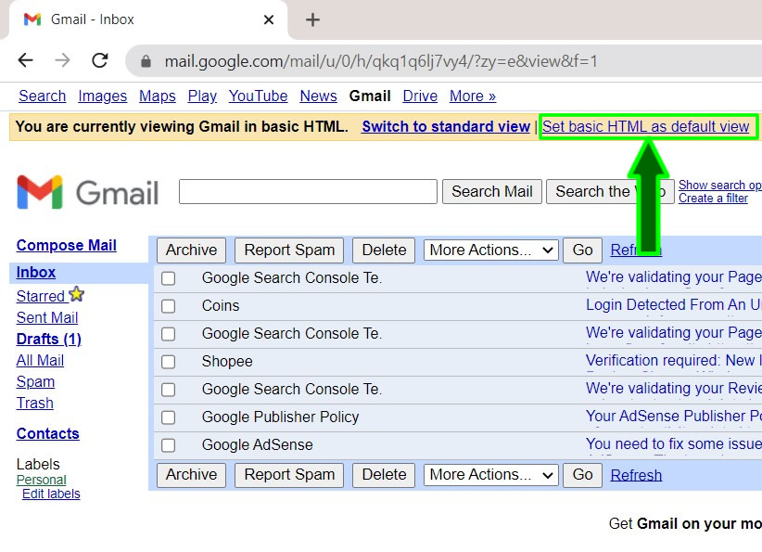
Task: Open Maps in Google bar
Action: [x=158, y=96]
